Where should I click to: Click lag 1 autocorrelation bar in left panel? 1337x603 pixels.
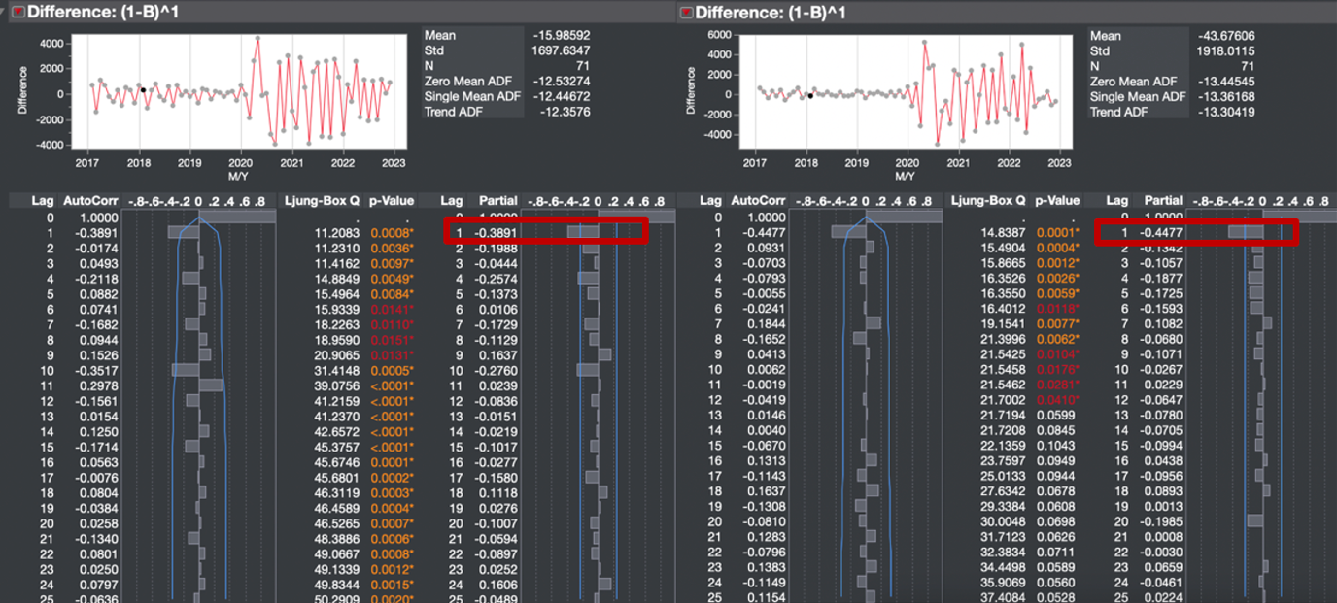(183, 233)
